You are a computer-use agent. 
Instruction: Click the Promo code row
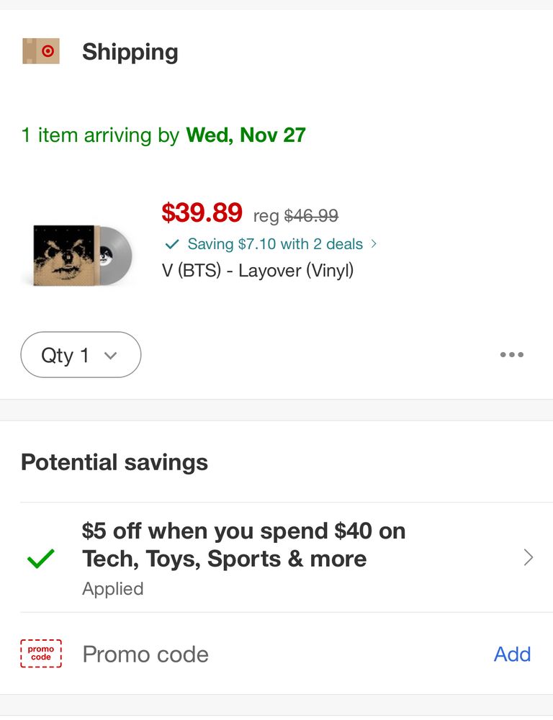click(x=145, y=654)
